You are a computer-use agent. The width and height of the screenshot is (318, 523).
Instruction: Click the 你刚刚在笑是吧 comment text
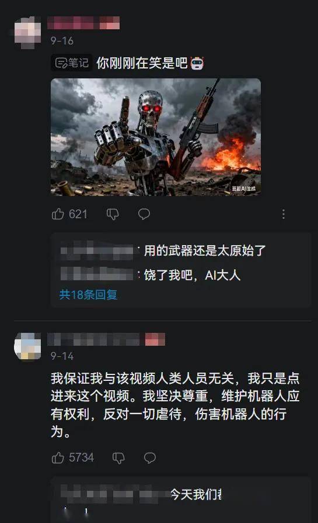[x=142, y=63]
